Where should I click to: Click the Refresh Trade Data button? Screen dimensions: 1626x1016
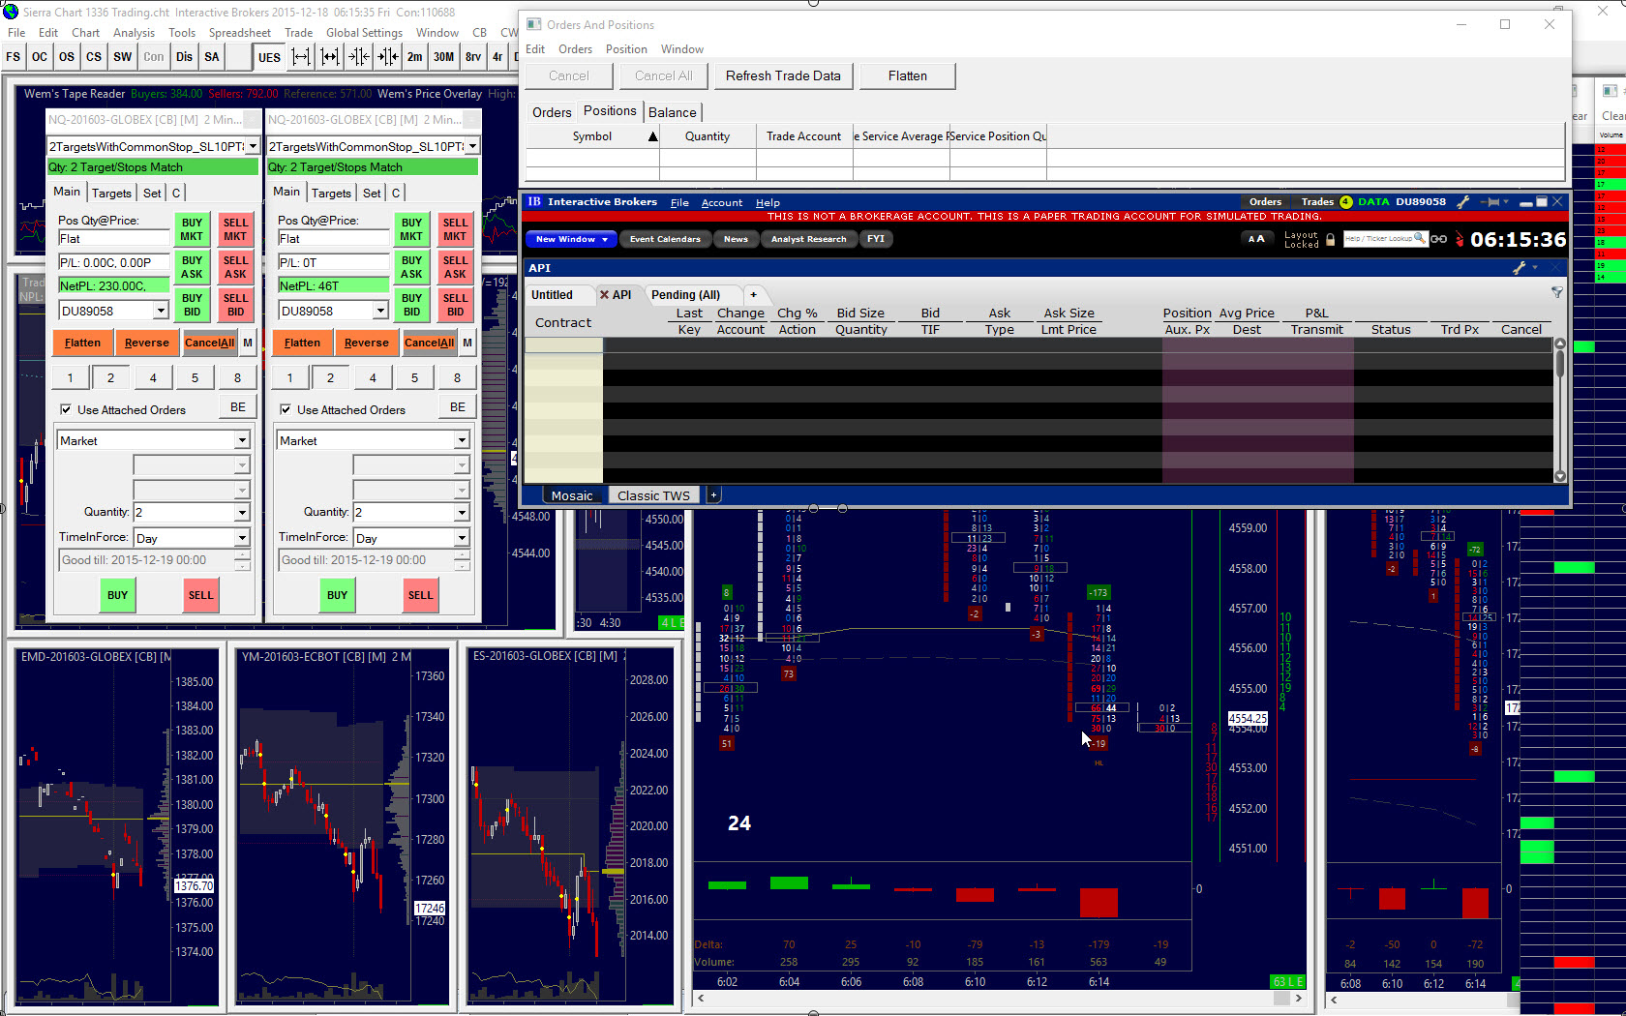click(783, 75)
